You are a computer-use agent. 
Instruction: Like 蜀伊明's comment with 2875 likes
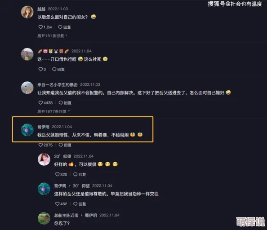tap(40, 145)
